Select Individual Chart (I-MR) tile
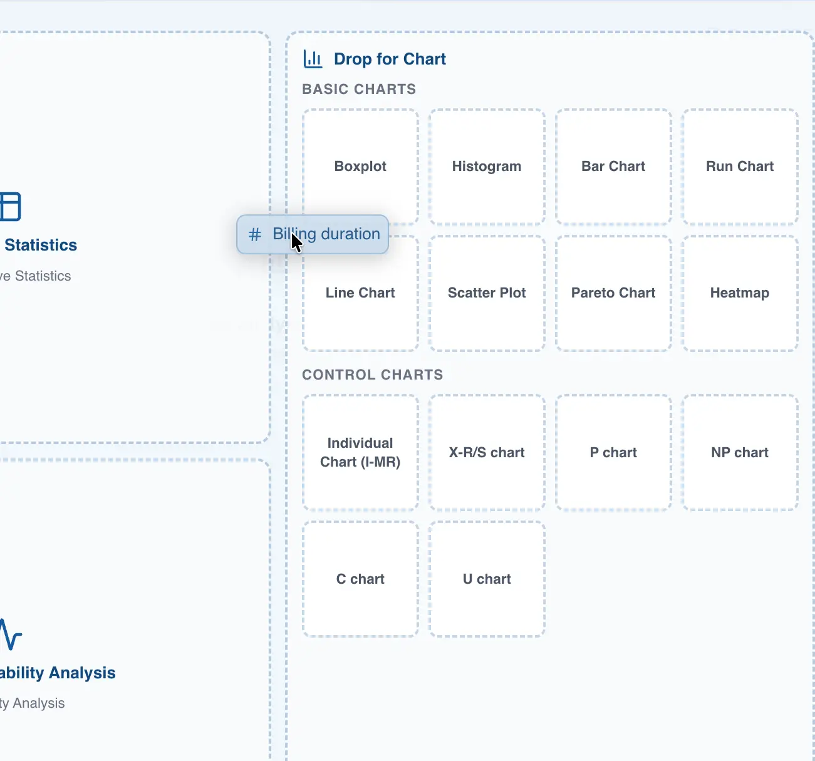This screenshot has height=761, width=815. (360, 452)
